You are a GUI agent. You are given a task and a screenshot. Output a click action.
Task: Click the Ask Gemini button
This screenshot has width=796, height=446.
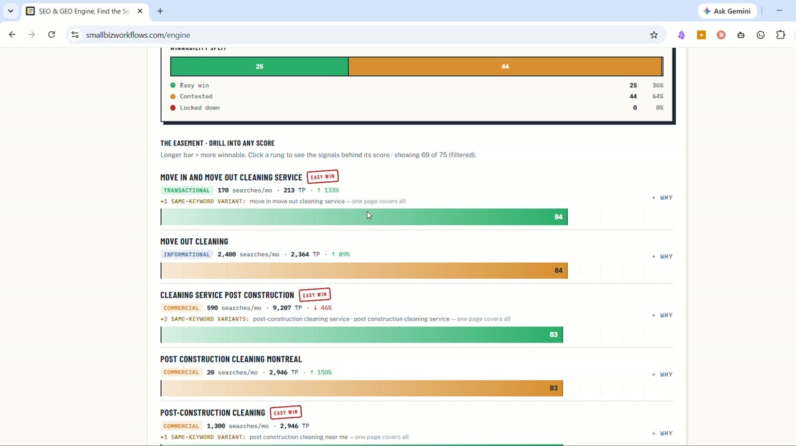[x=727, y=11]
